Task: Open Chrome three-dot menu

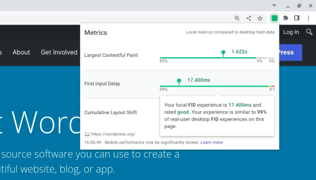Action: coord(308,18)
